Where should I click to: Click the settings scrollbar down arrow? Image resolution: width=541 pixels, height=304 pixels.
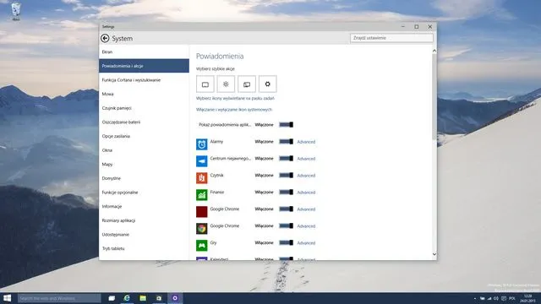(x=434, y=254)
